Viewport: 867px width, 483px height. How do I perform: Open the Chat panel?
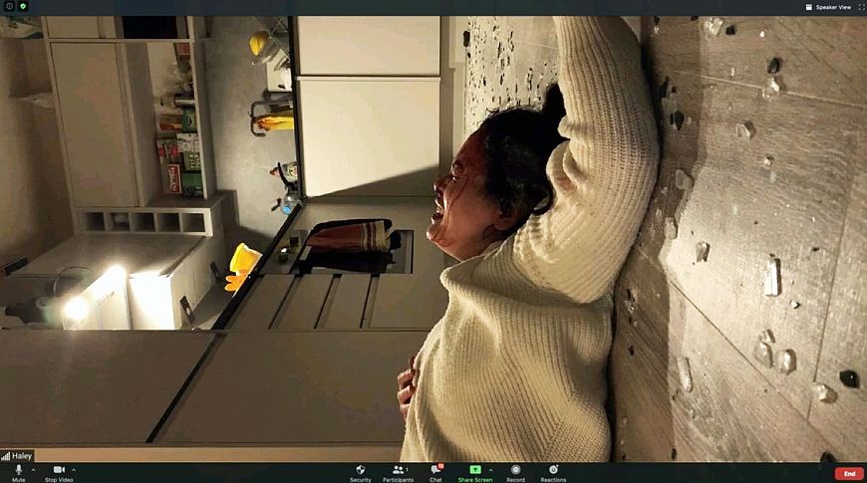(x=435, y=470)
